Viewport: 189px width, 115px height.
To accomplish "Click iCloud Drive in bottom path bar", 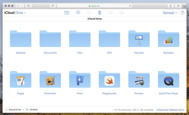I will (x=13, y=110).
